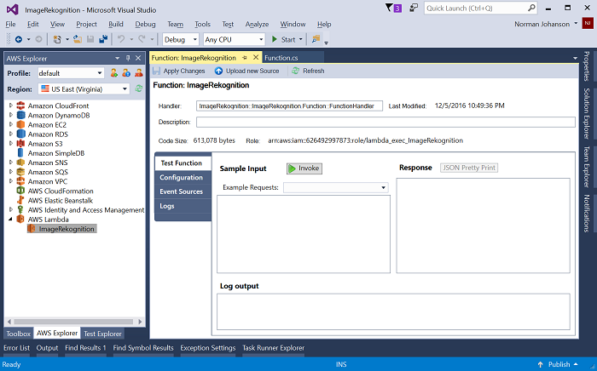Click the Navigate Forward toolbar icon

[38, 39]
